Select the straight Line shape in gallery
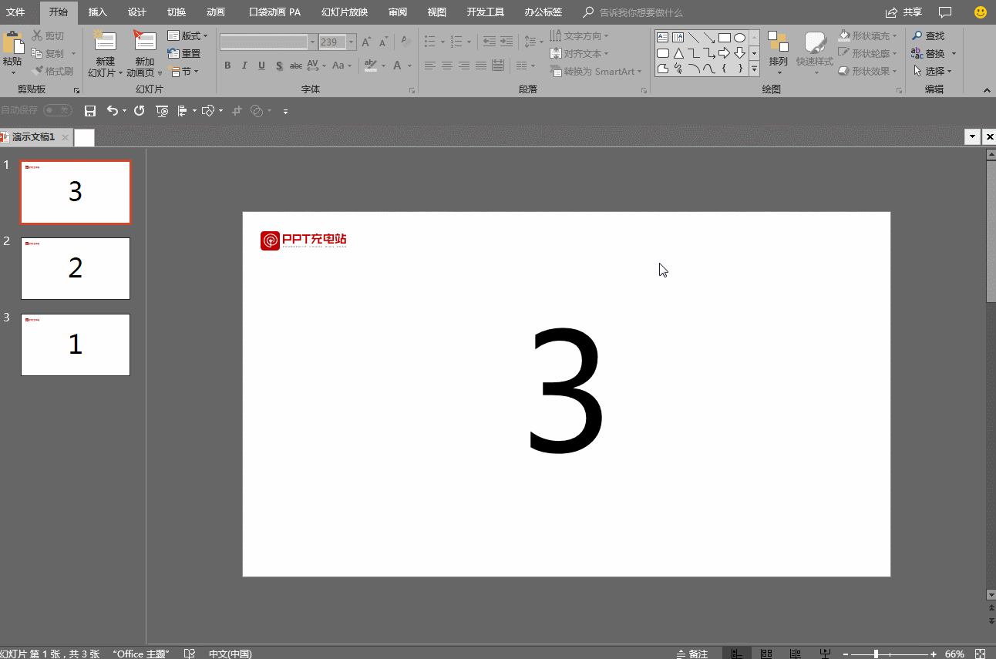The image size is (996, 659). click(x=694, y=38)
